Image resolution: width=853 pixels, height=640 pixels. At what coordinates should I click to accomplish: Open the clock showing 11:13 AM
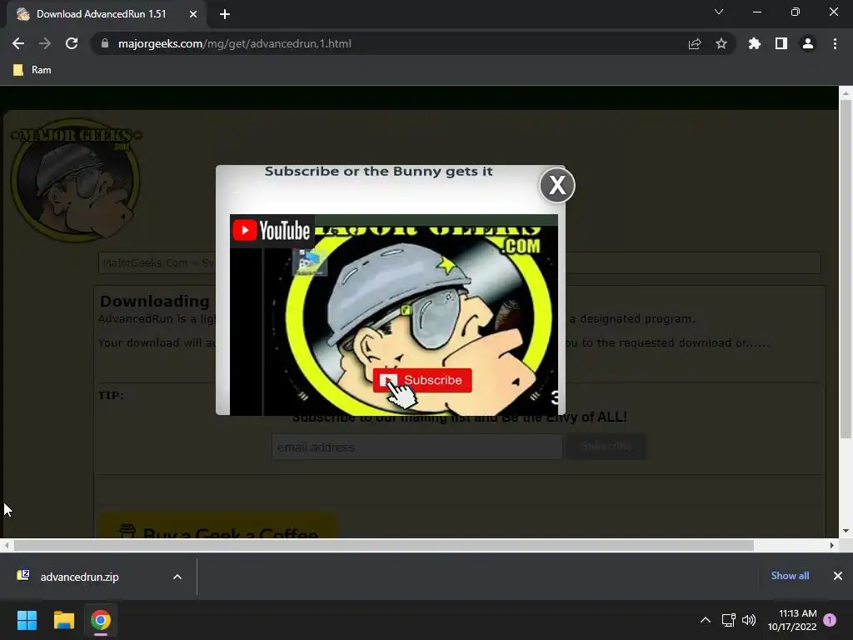(x=792, y=620)
